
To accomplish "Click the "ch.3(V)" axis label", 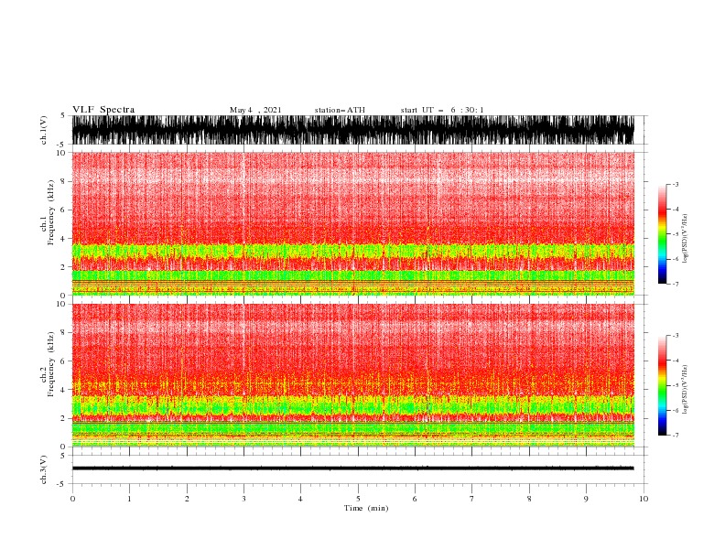I will pyautogui.click(x=44, y=469).
